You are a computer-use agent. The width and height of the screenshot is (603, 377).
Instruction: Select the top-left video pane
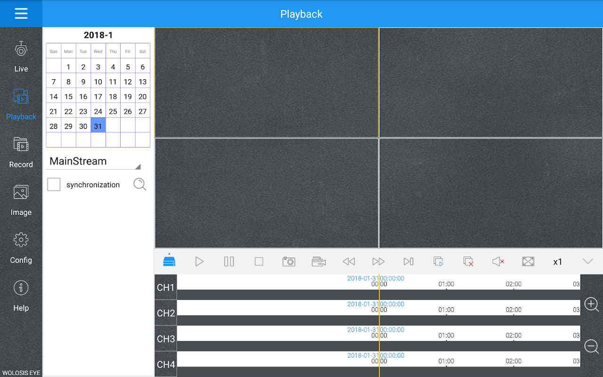[267, 82]
